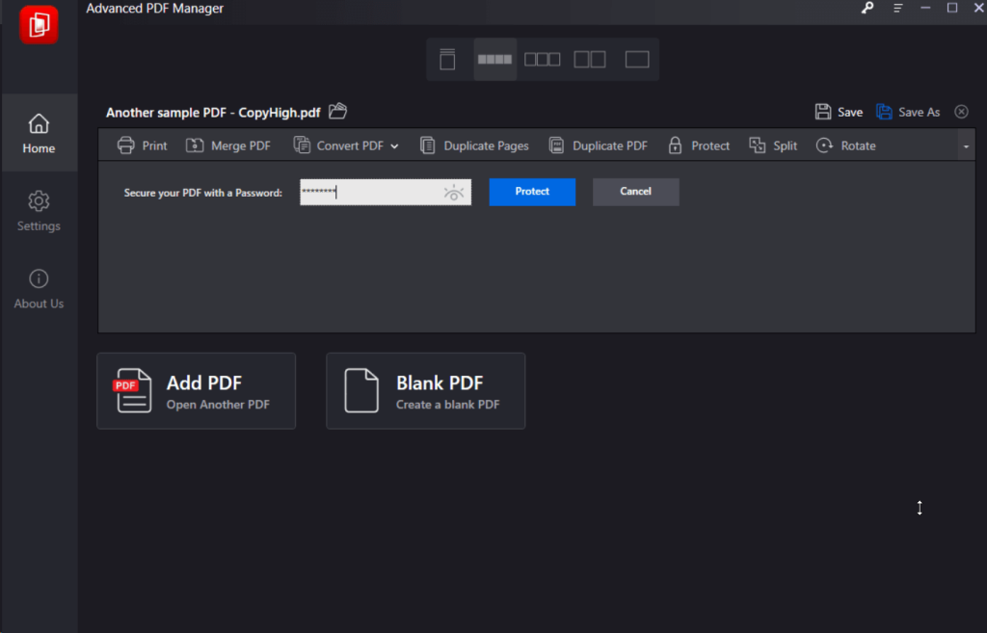The image size is (987, 633).
Task: Select the single page scroll view layout
Action: pos(447,59)
